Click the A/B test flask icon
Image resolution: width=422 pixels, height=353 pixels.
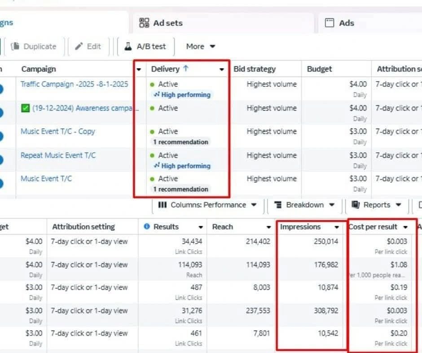[x=128, y=47]
